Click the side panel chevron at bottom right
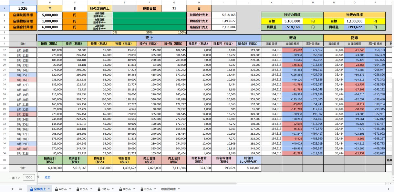394x192 pixels. pos(388,189)
